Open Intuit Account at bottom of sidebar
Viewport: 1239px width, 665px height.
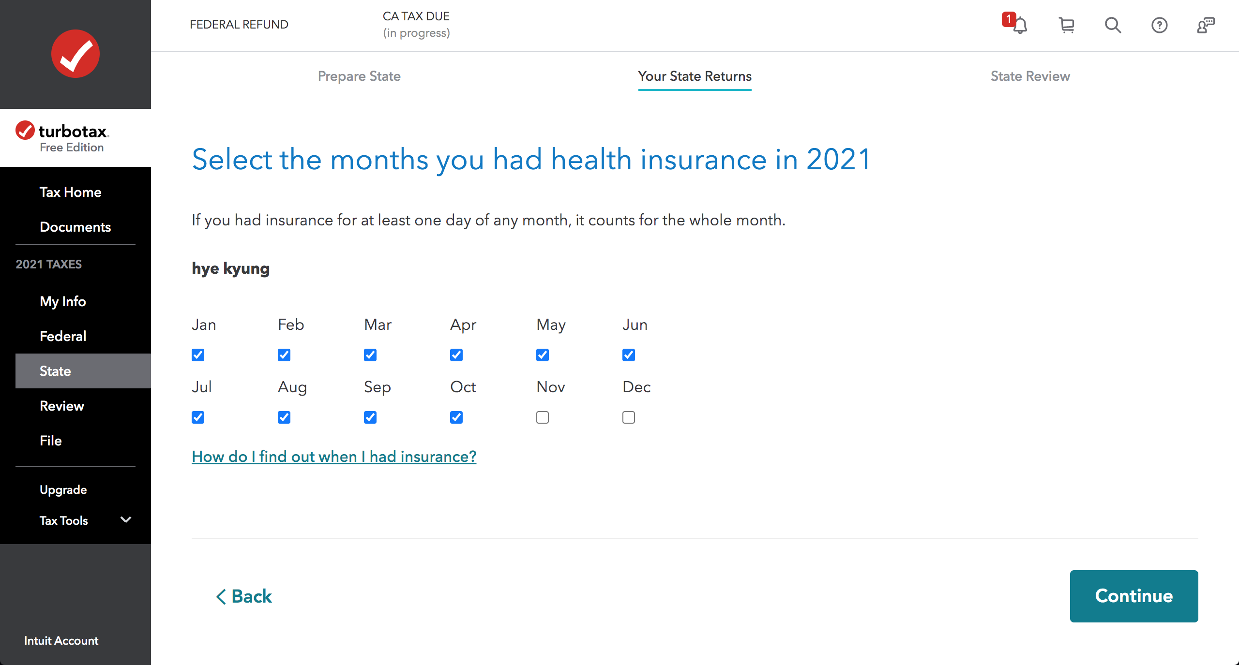pos(61,640)
